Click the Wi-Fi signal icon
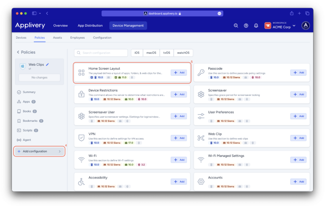Viewport: 325px width, 207px height. [81, 160]
